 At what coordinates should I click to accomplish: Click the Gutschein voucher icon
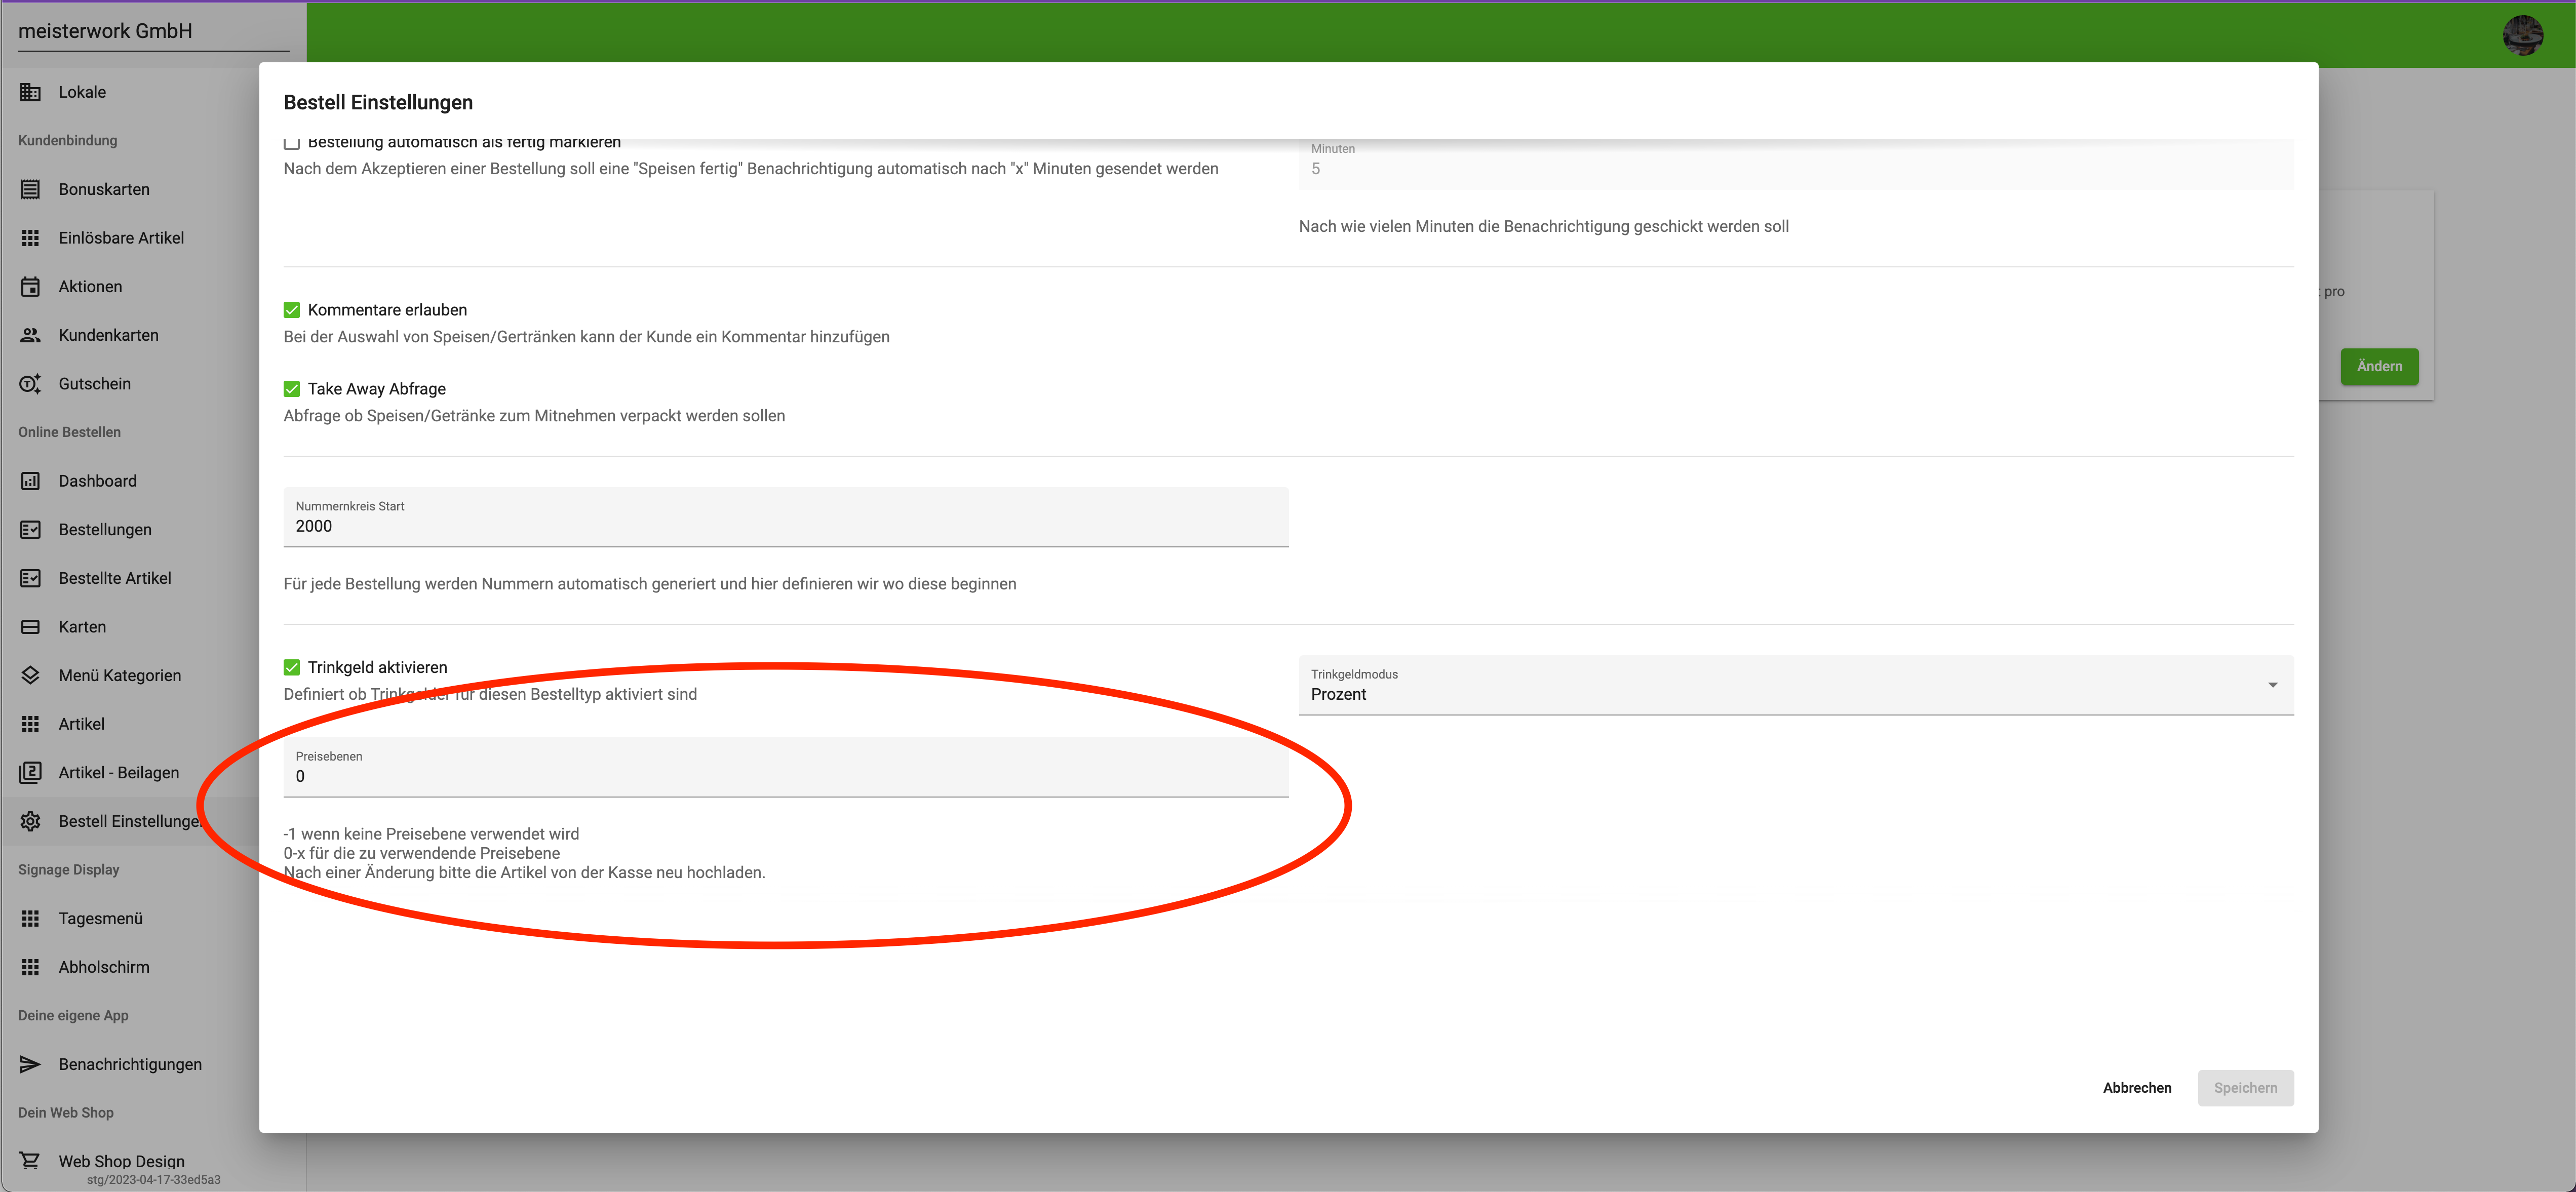(x=30, y=384)
